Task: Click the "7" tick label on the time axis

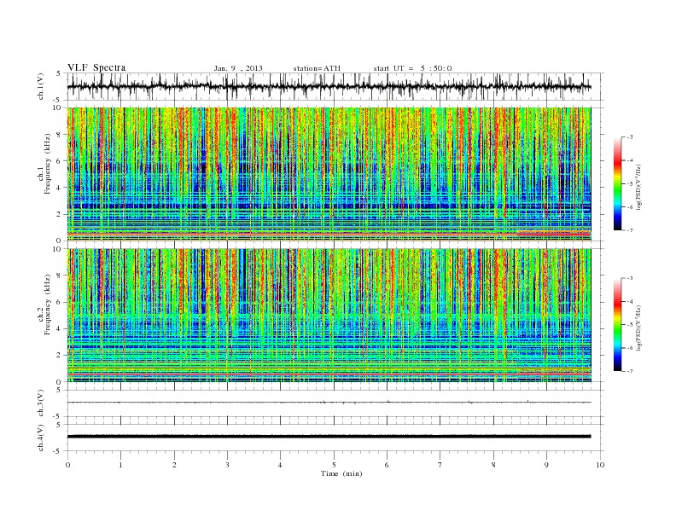Action: coord(440,465)
